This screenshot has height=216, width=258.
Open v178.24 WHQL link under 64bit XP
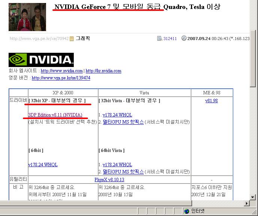point(43,165)
